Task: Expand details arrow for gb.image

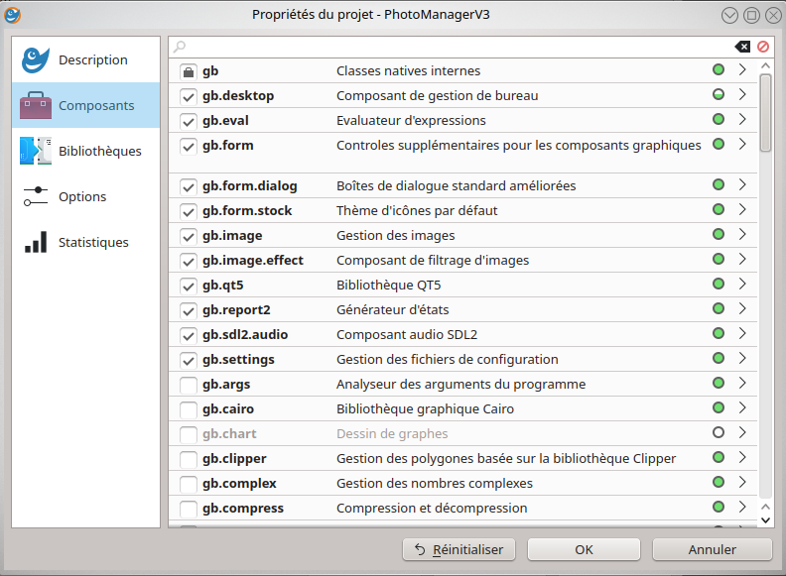Action: 742,234
